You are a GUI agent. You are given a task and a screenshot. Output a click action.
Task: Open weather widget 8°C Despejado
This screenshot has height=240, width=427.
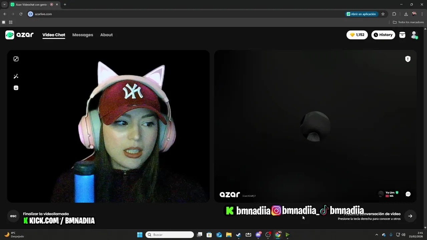14,235
